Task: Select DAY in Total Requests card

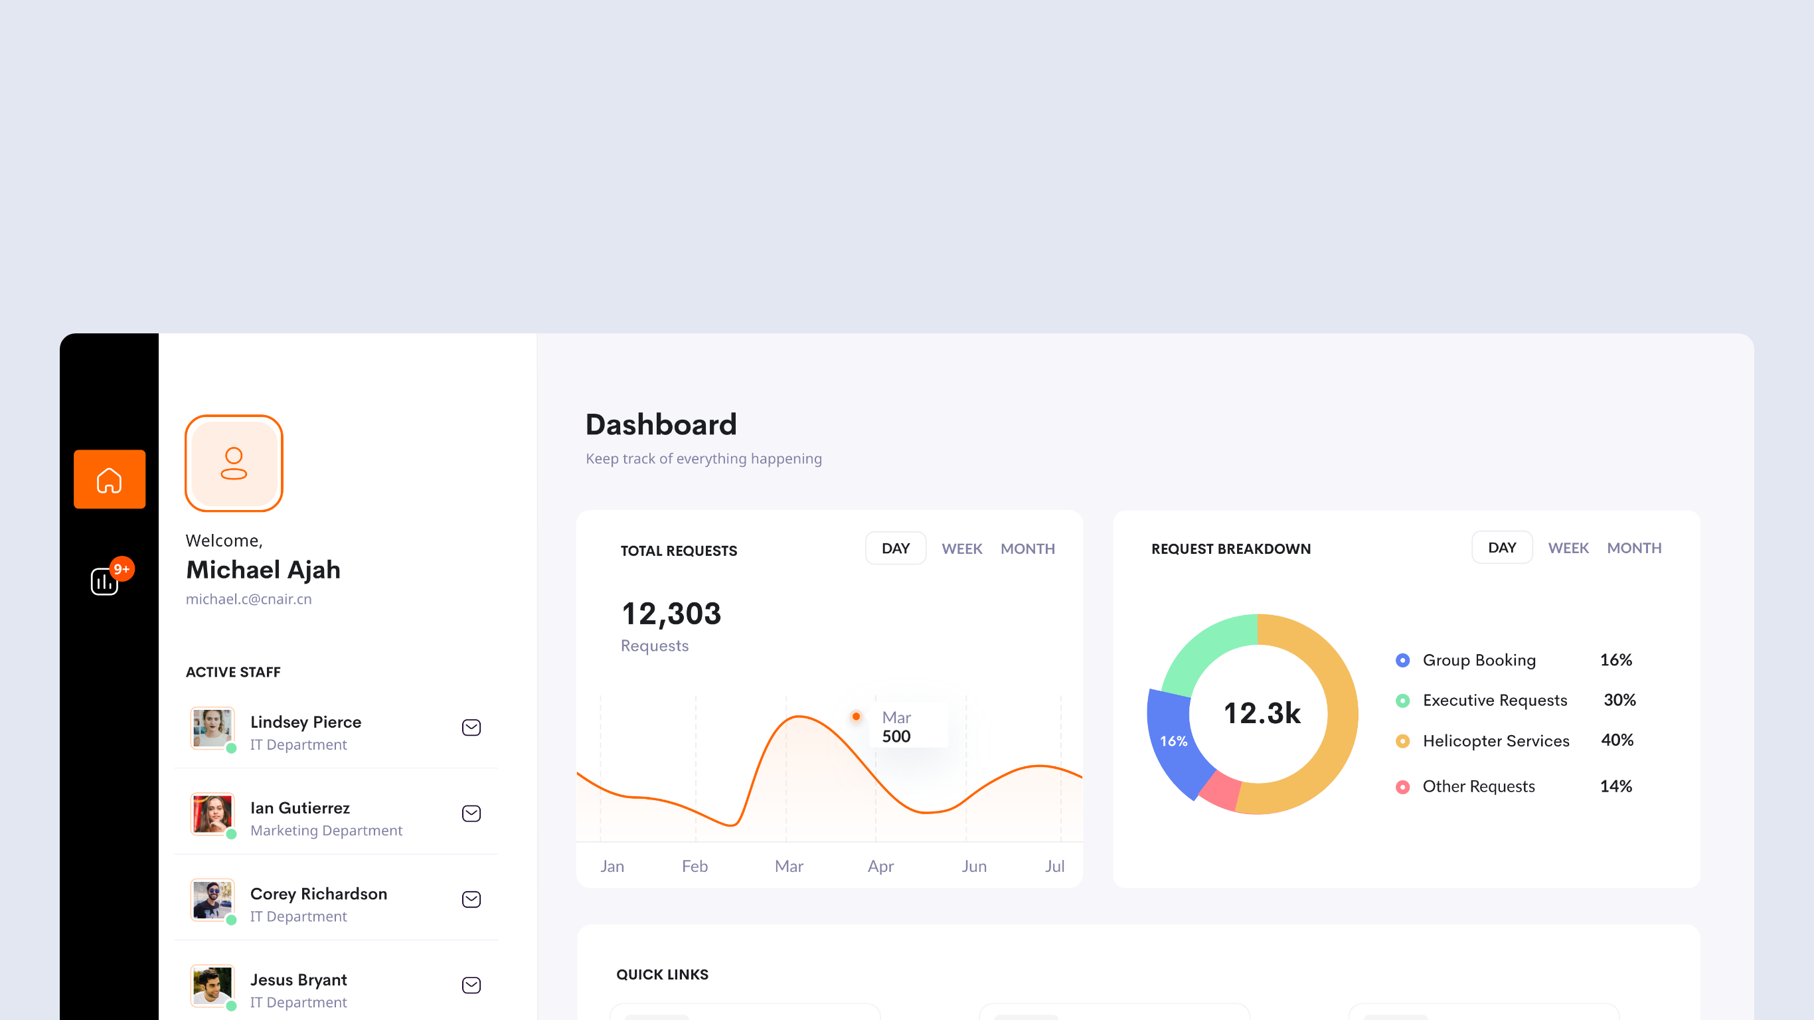Action: click(895, 548)
